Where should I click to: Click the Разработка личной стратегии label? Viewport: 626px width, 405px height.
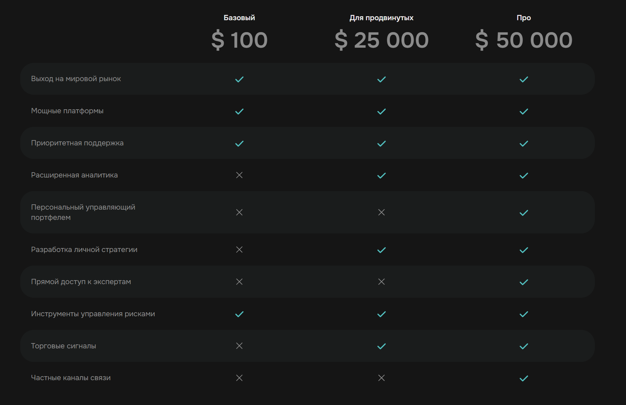coord(84,250)
